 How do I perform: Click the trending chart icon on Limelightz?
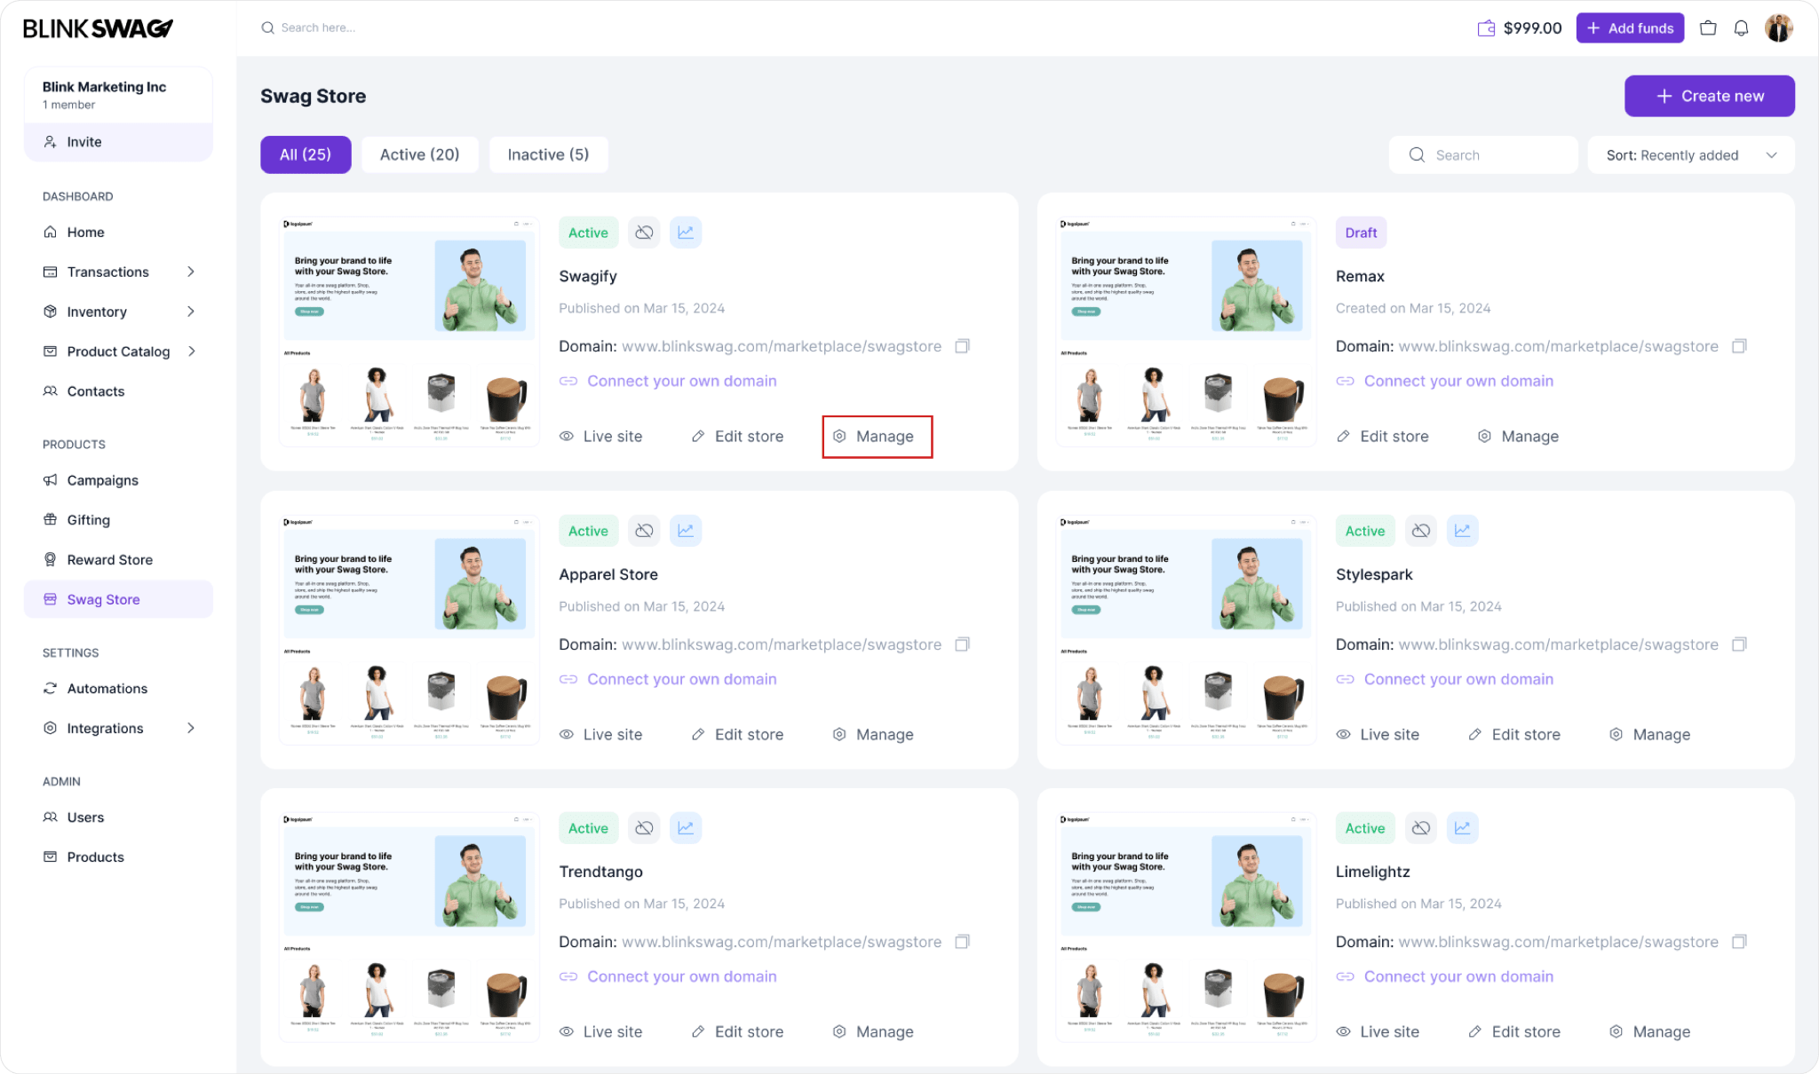pyautogui.click(x=1462, y=827)
